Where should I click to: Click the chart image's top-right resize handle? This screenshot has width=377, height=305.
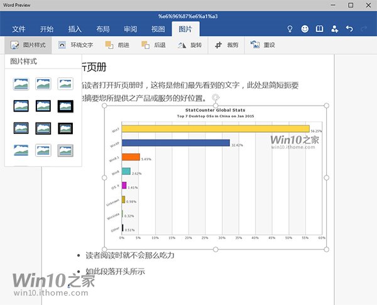coord(326,106)
